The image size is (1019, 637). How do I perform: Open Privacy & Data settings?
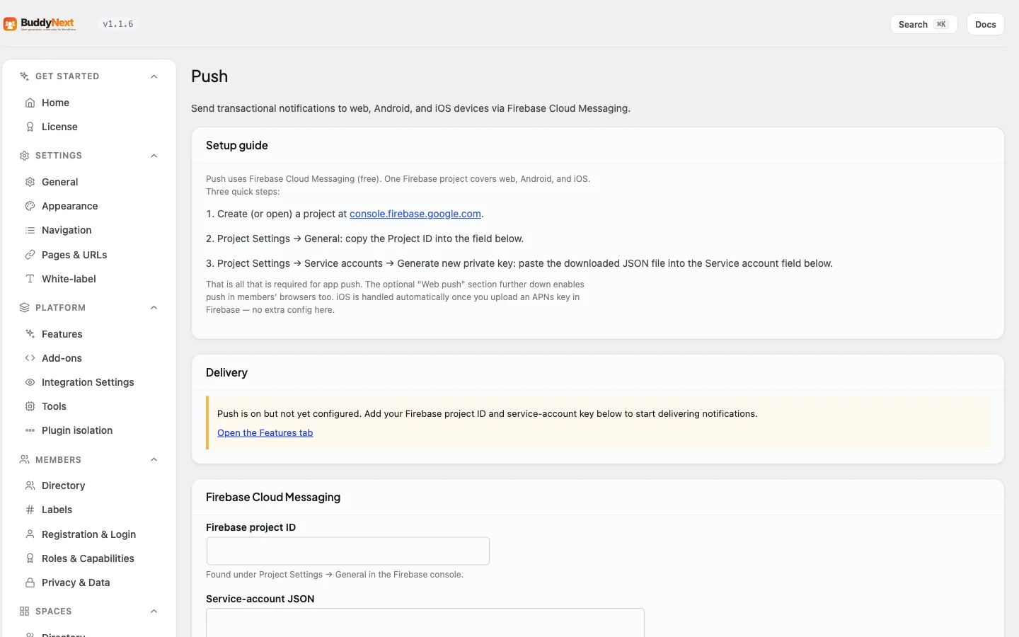(89, 583)
